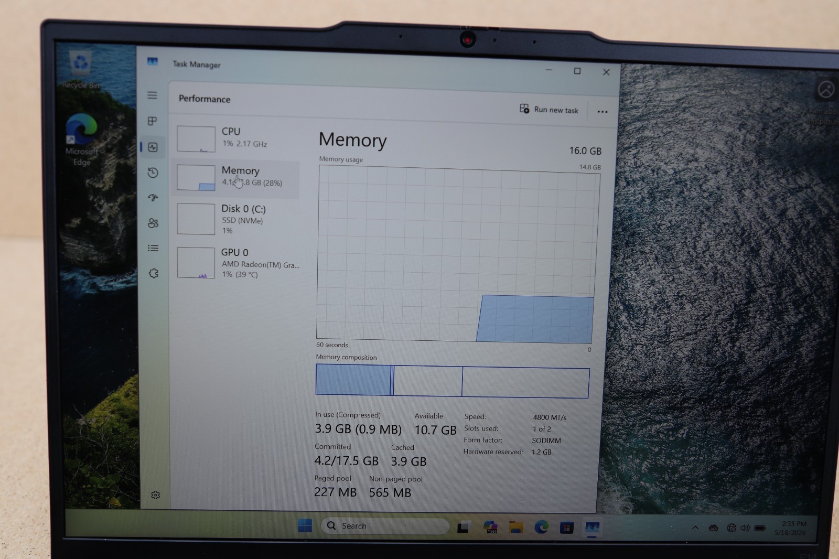This screenshot has width=839, height=559.
Task: Click the "Memory usage" label
Action: click(x=341, y=159)
